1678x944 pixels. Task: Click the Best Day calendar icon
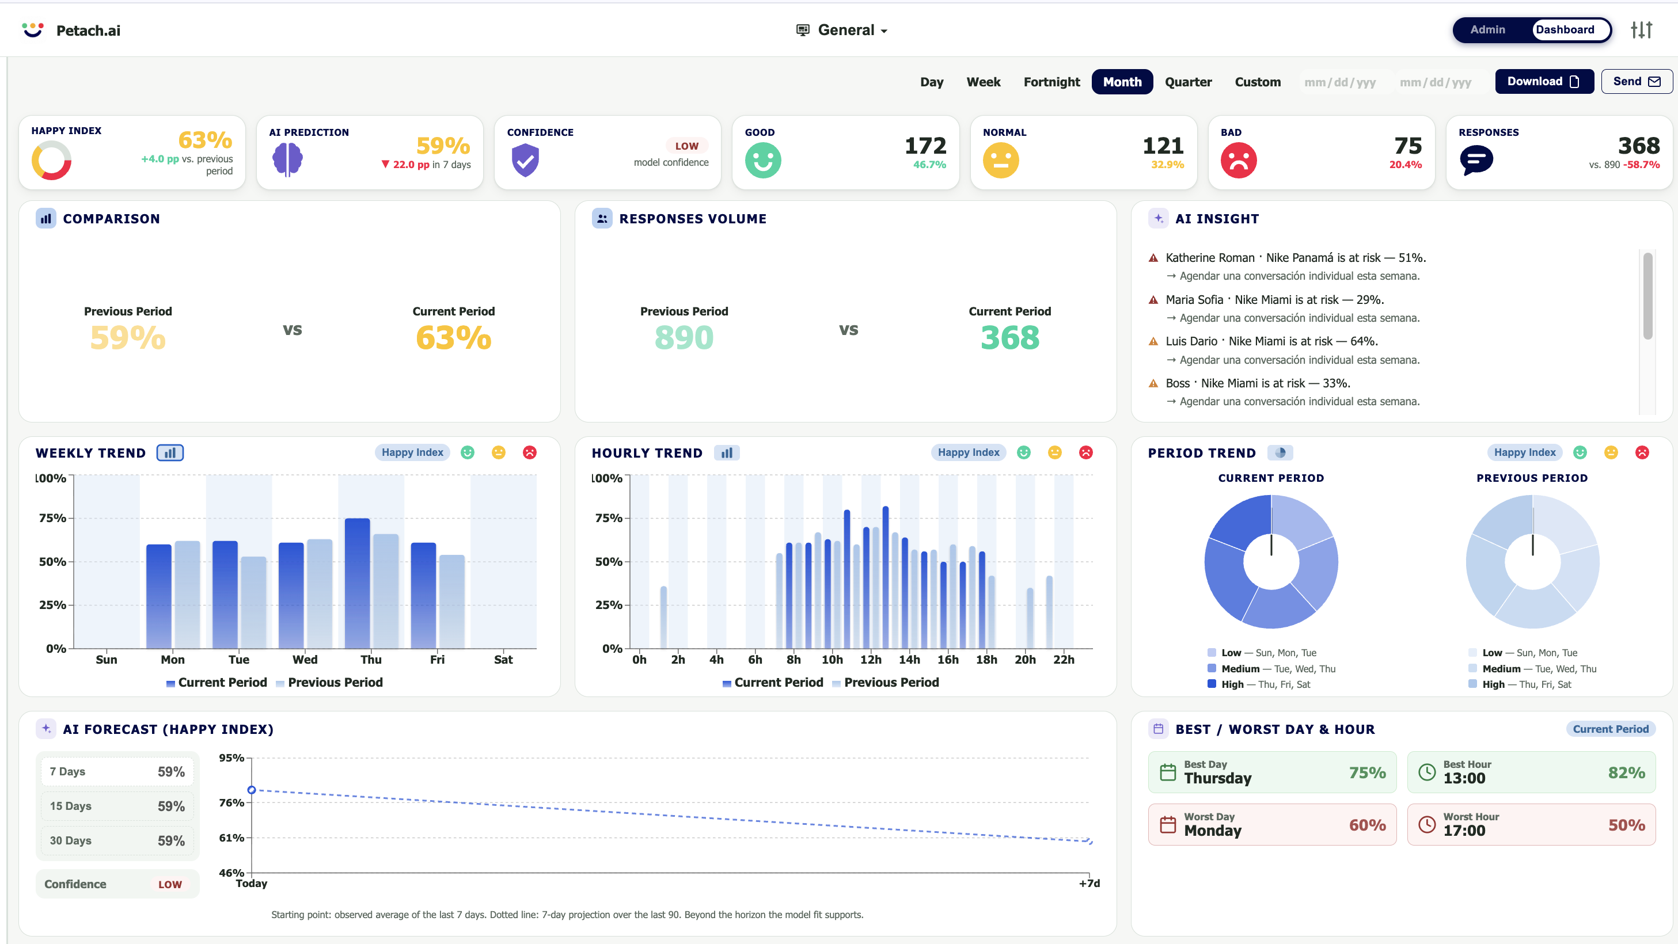1168,772
